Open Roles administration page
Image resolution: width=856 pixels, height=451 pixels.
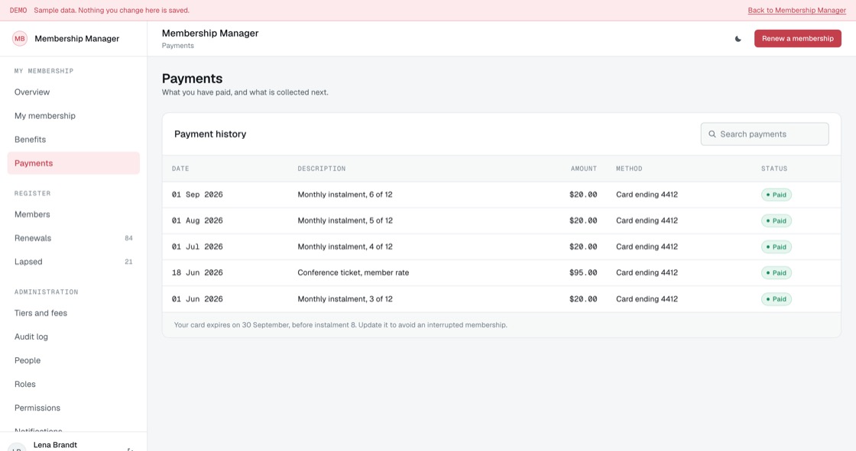73,384
